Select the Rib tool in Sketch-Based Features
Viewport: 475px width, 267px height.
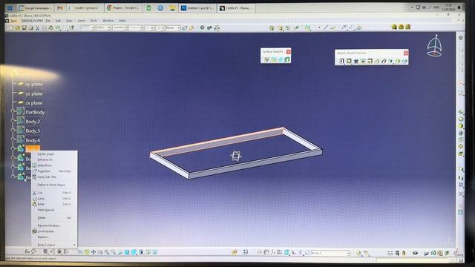377,61
